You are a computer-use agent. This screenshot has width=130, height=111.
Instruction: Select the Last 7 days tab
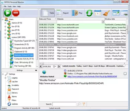[x=88, y=66]
